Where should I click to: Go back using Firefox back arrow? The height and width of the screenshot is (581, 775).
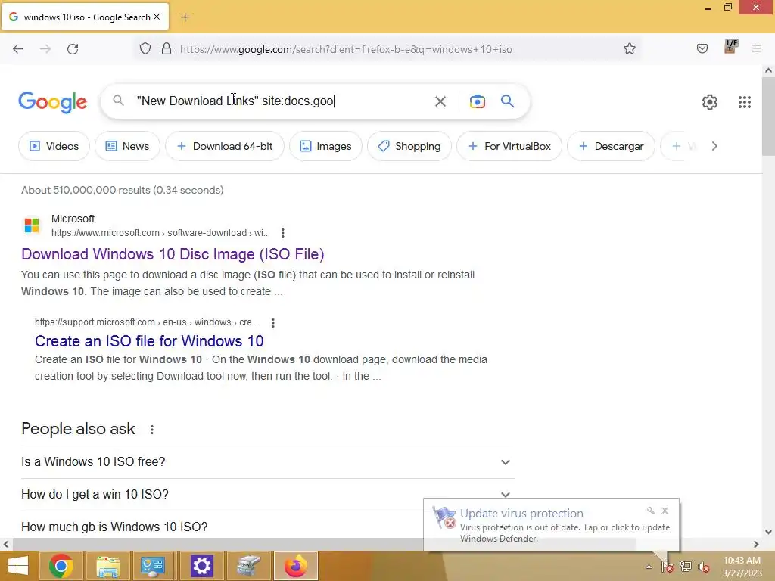click(x=18, y=49)
